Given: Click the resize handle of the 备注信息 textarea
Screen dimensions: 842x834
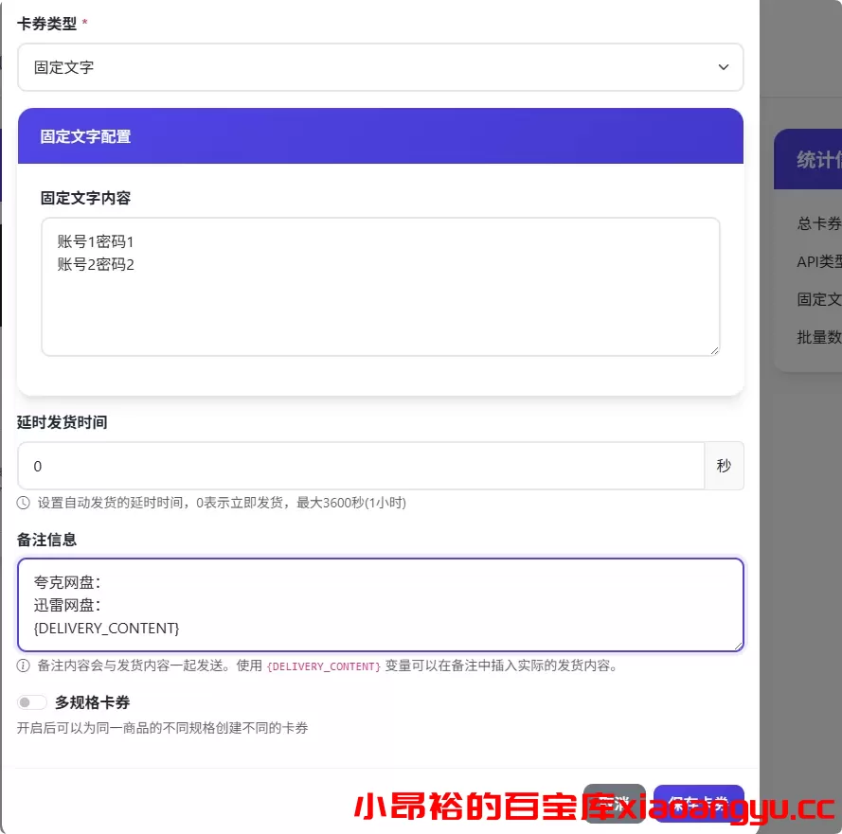Looking at the screenshot, I should (x=738, y=645).
